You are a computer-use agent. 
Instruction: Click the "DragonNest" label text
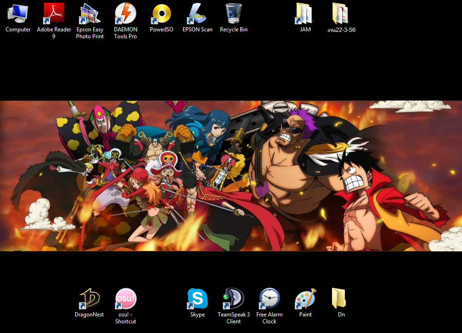pyautogui.click(x=89, y=315)
